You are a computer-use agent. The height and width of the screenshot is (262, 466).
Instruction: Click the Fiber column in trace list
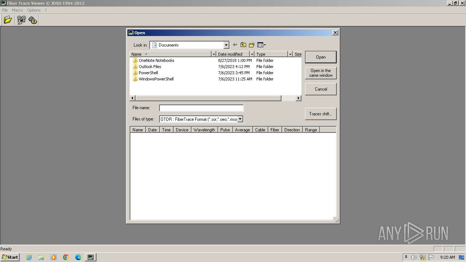[275, 130]
